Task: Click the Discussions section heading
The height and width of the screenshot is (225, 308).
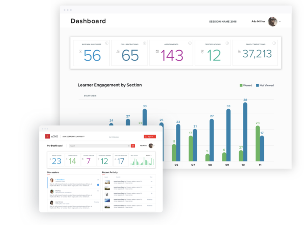Action: point(53,172)
